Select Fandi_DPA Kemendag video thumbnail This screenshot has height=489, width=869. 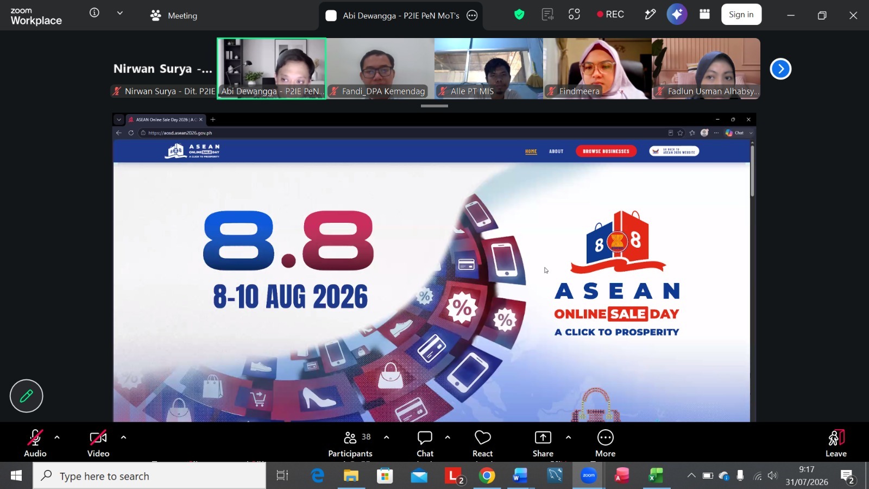click(380, 68)
